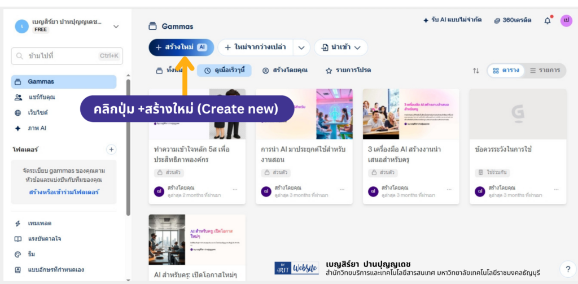Expand the arrow next to ใหม่จากว่างเปล่า
The image size is (578, 284).
pos(302,47)
